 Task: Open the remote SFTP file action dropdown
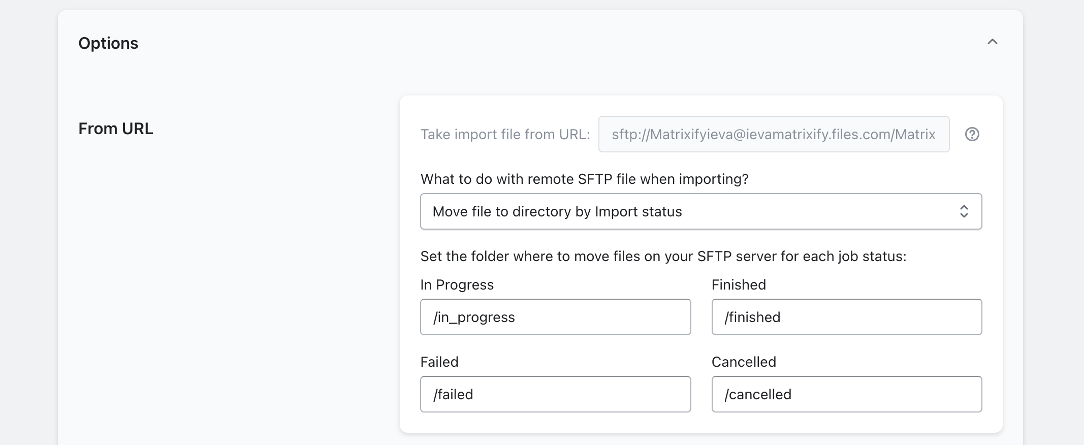(x=700, y=211)
